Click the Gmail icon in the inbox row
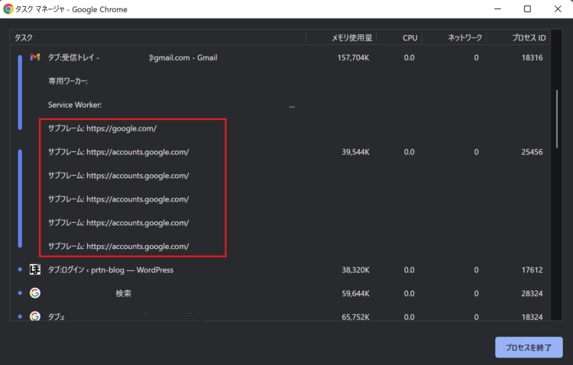The image size is (573, 365). coord(35,57)
